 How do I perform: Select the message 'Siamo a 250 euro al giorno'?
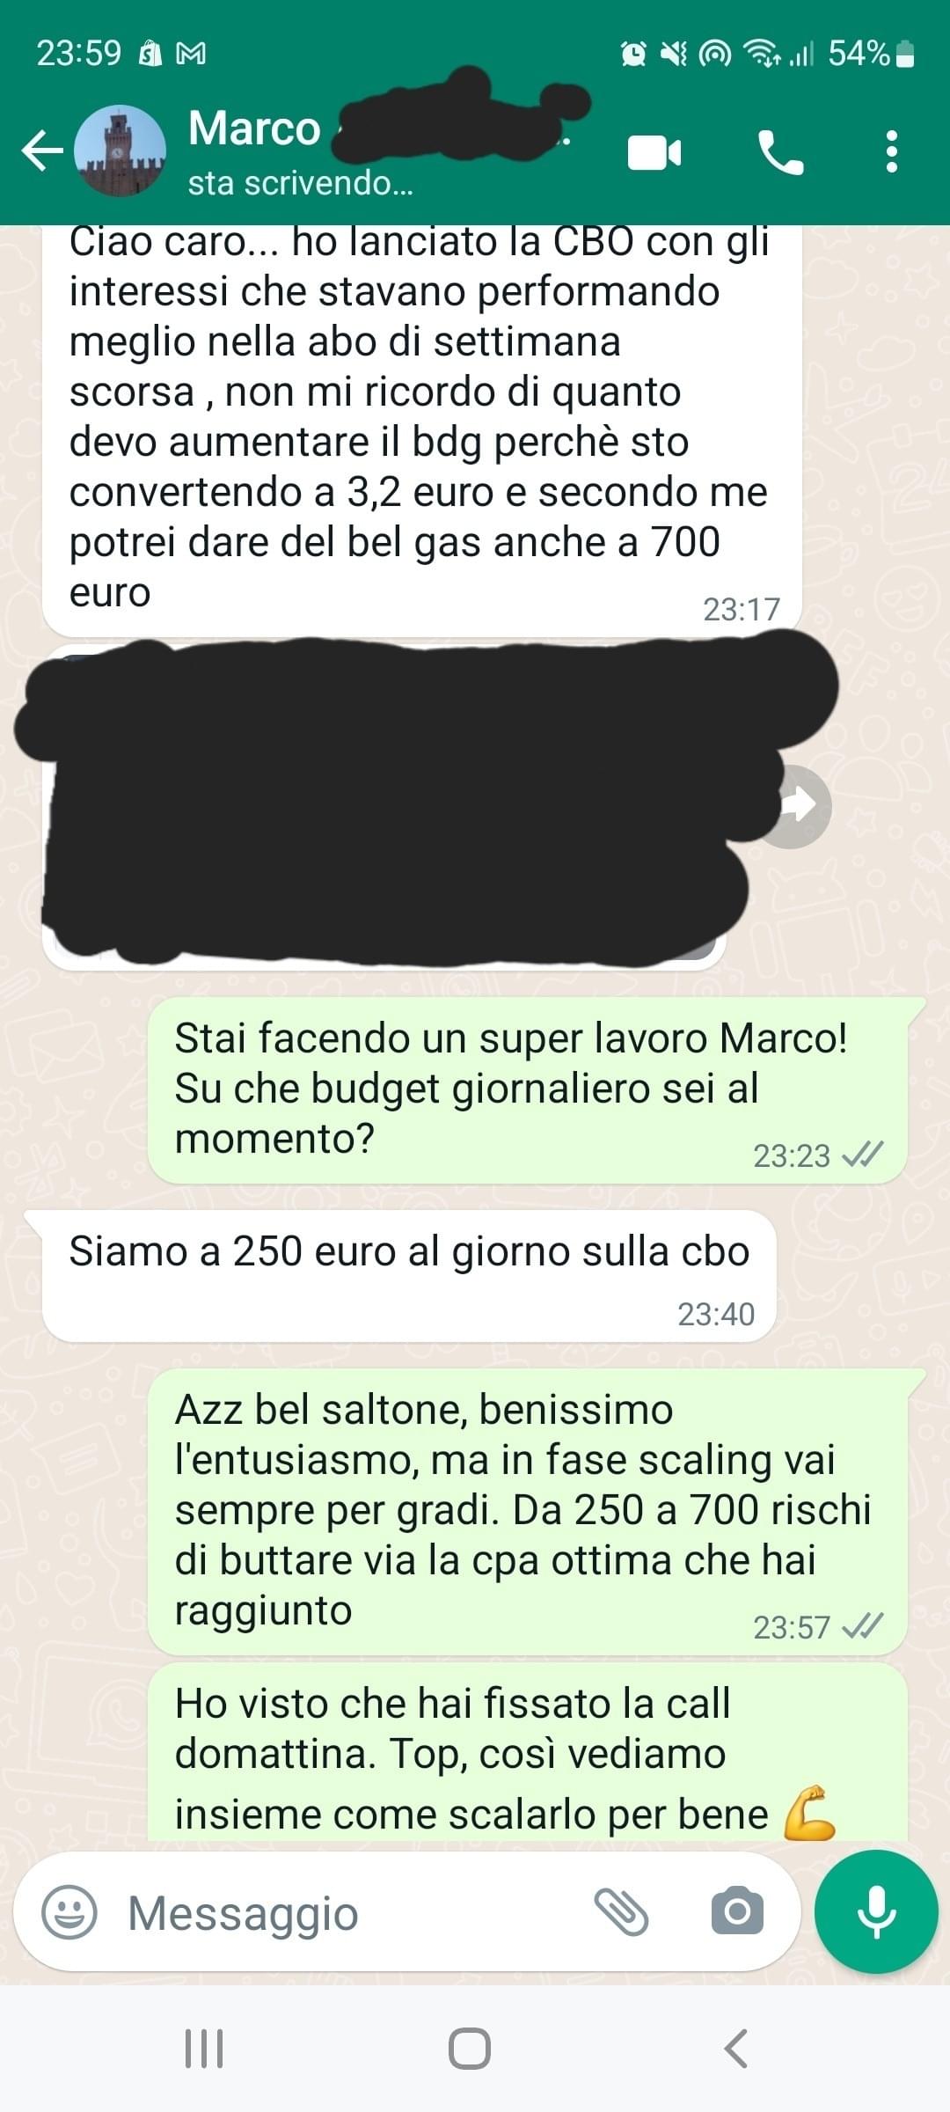coord(409,1276)
